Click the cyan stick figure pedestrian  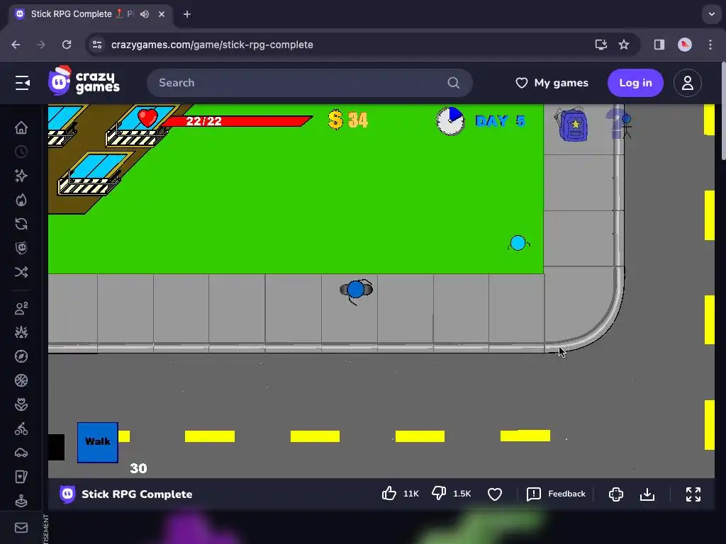coord(518,243)
